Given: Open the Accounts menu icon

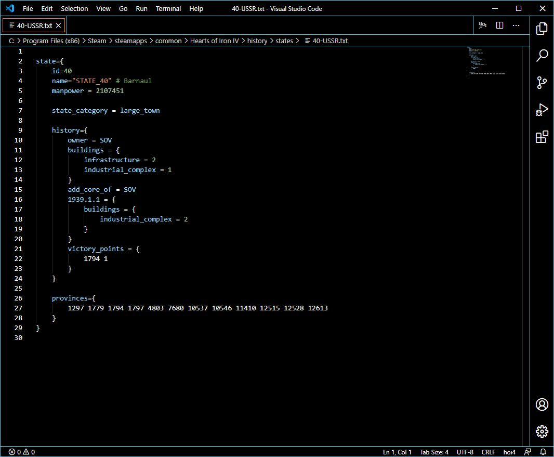Looking at the screenshot, I should [x=542, y=404].
